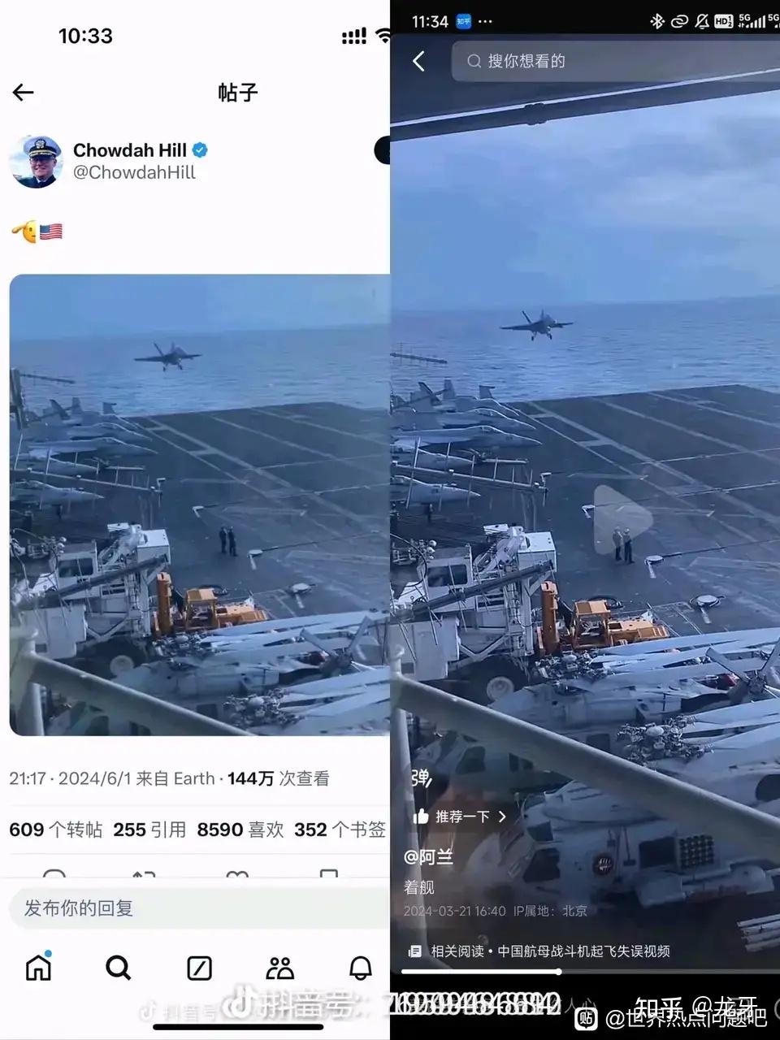Tap the back arrow beside 帖子
The height and width of the screenshot is (1040, 780).
[24, 93]
